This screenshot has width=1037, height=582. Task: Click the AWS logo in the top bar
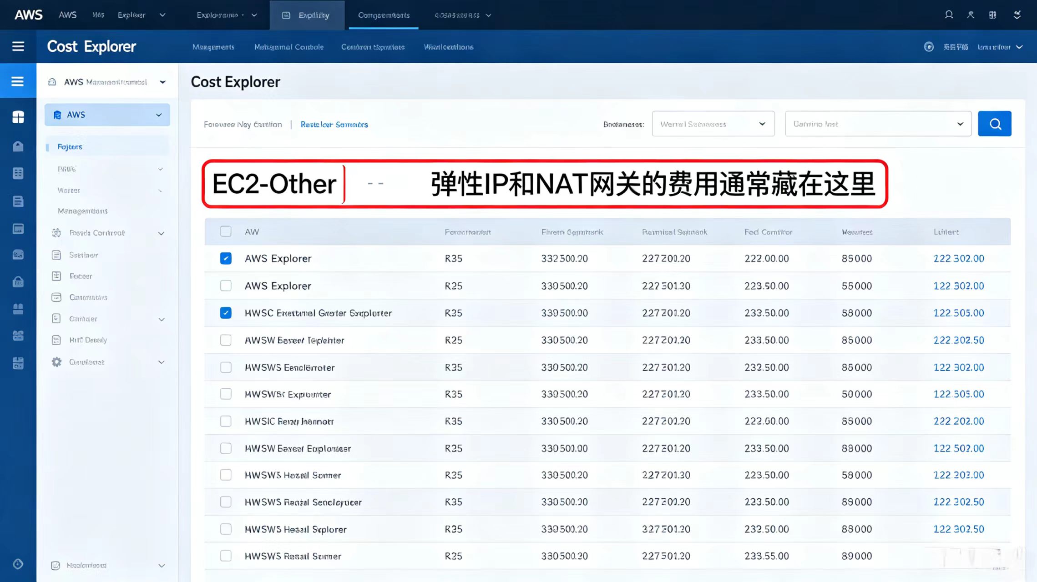[x=28, y=15]
